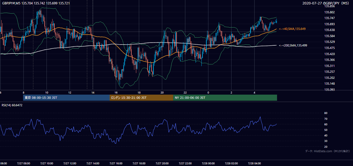Click price axis value 135.584
353x166 pixels.
330,36
